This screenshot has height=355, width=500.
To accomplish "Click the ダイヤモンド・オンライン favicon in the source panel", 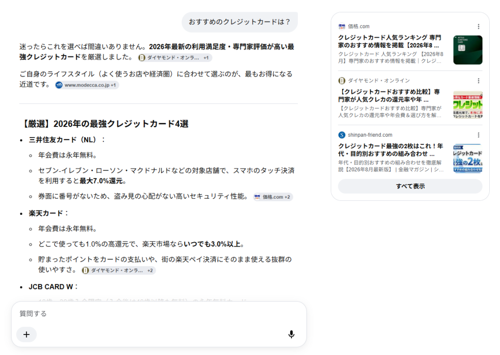I will click(342, 81).
